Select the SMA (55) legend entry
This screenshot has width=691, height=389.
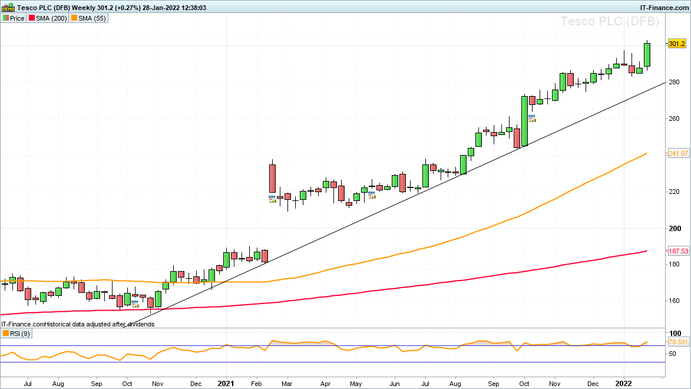[88, 18]
